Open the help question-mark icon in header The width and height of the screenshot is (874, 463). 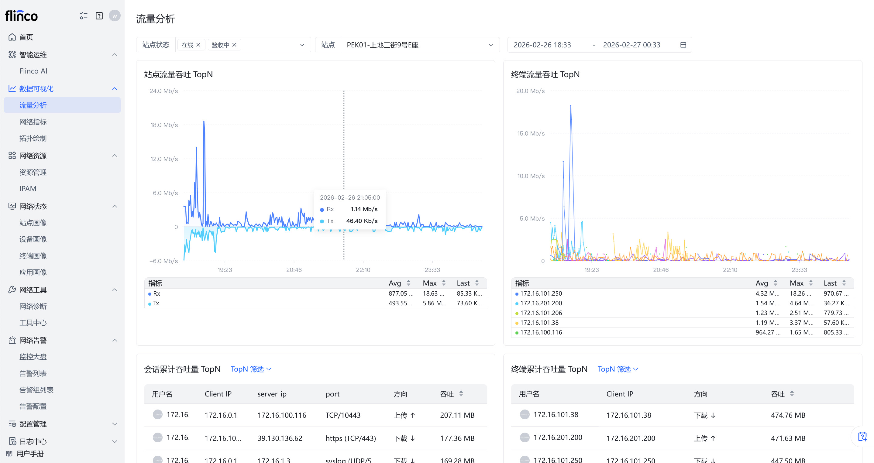click(x=99, y=15)
